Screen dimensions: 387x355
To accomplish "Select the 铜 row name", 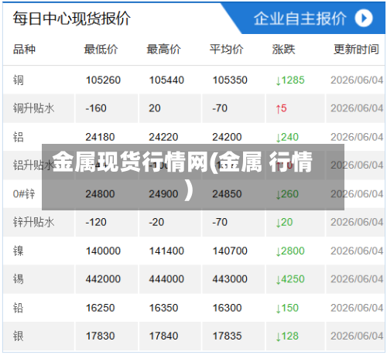I will 19,80.
